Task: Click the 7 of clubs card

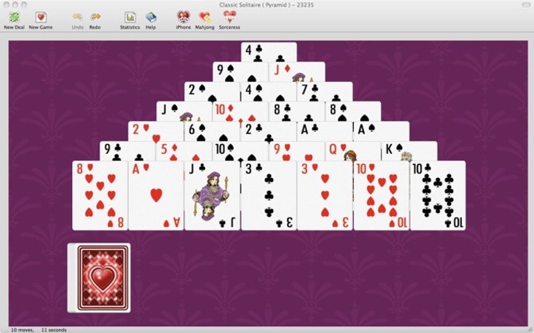Action: (325, 91)
